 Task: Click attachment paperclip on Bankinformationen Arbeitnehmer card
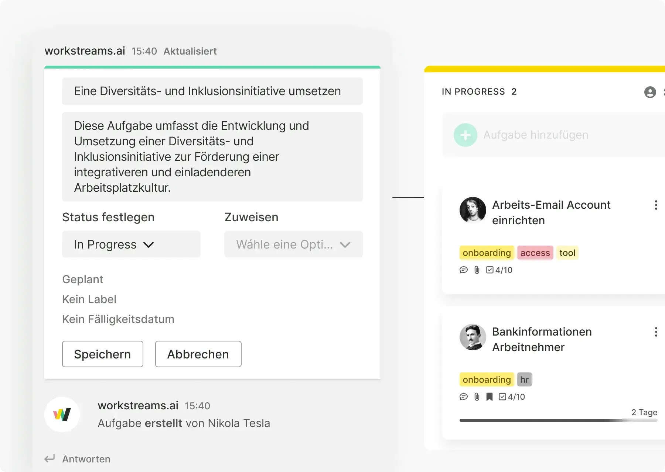click(x=477, y=397)
